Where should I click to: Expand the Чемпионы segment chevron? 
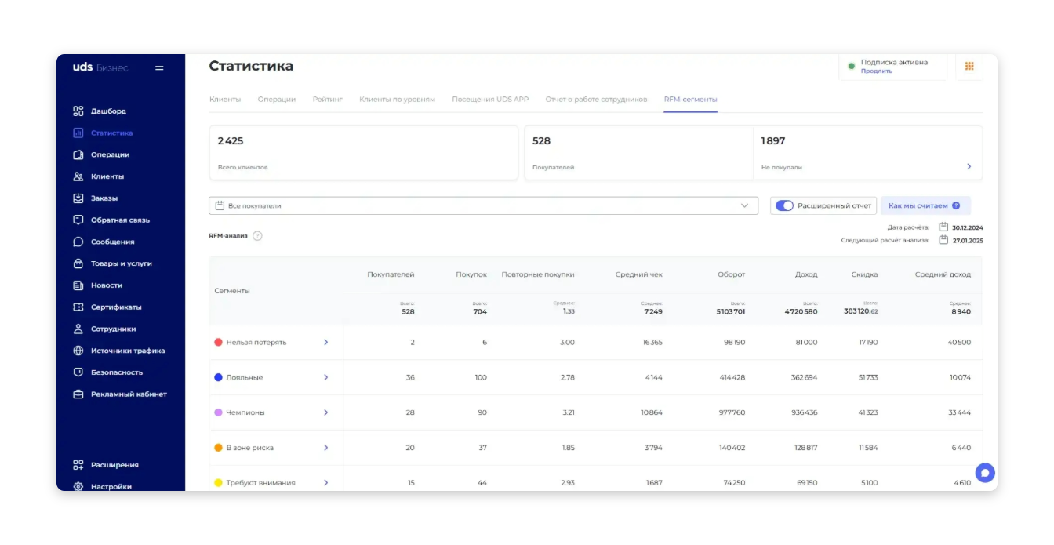point(325,412)
